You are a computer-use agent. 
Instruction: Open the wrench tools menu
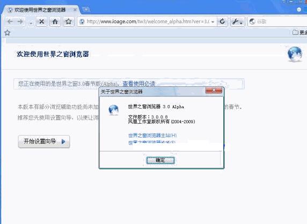point(237,21)
